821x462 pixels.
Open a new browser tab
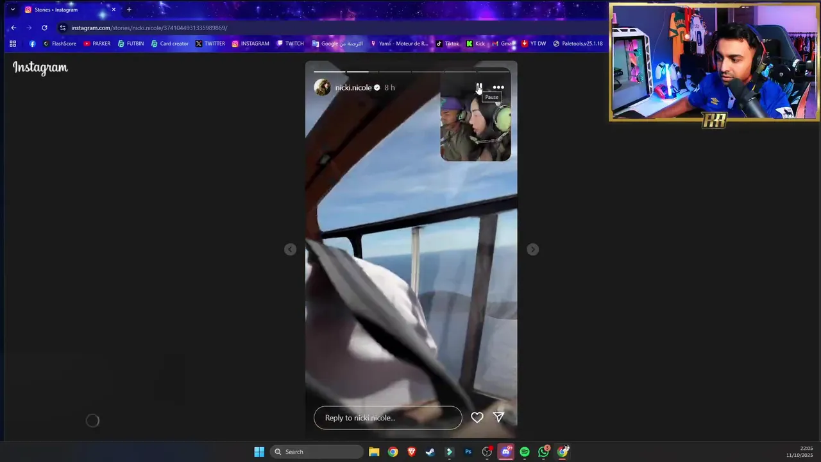(129, 10)
